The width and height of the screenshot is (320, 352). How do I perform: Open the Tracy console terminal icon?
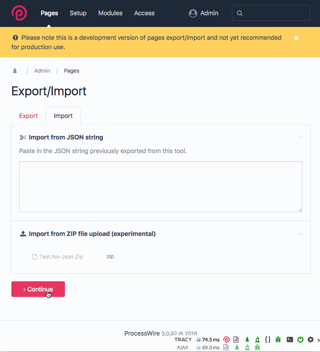pyautogui.click(x=289, y=339)
